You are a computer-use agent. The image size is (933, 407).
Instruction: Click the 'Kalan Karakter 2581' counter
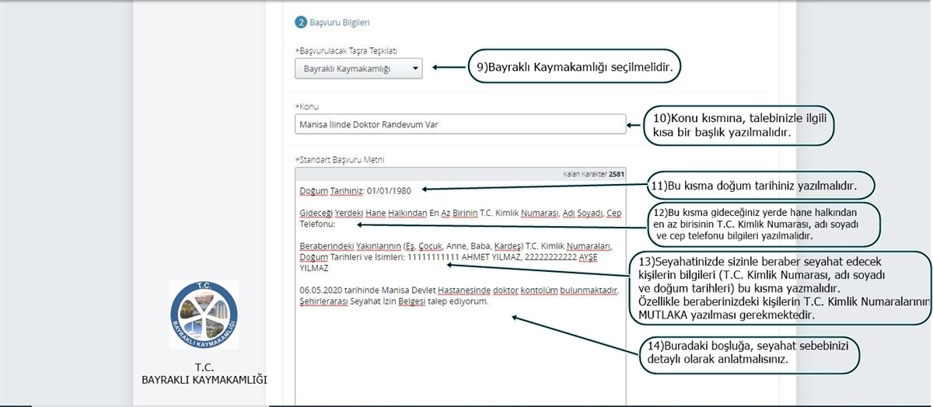[x=593, y=174]
